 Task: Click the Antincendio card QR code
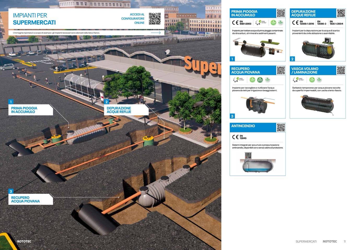point(281,127)
